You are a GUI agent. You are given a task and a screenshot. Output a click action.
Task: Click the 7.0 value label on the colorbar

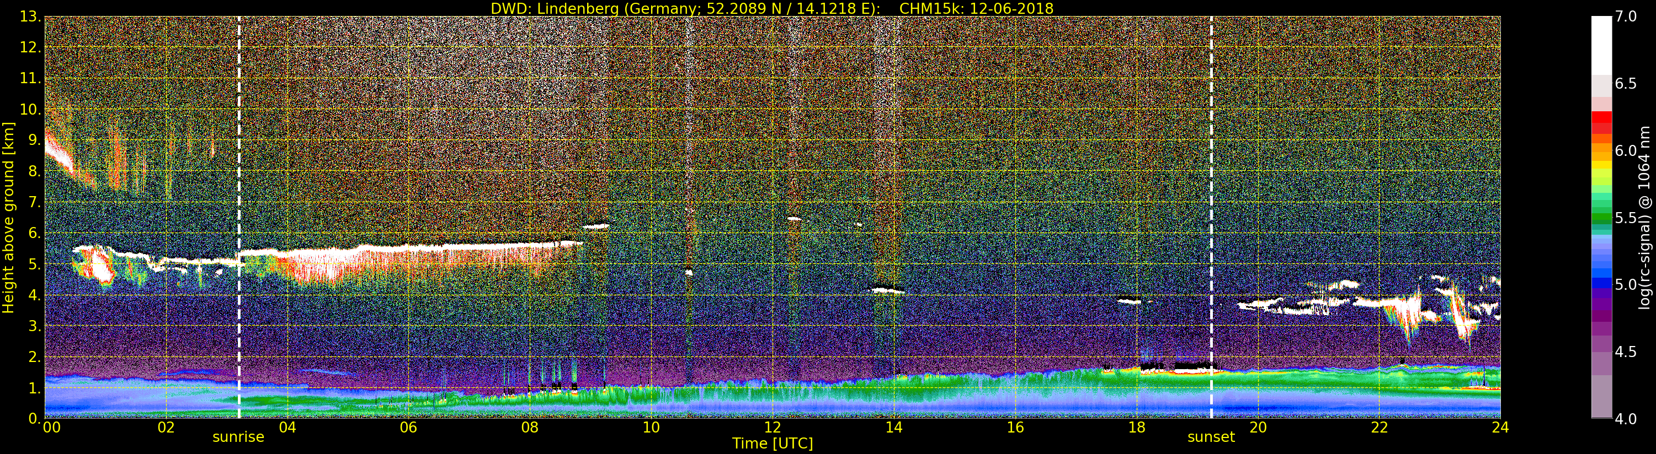click(1626, 17)
